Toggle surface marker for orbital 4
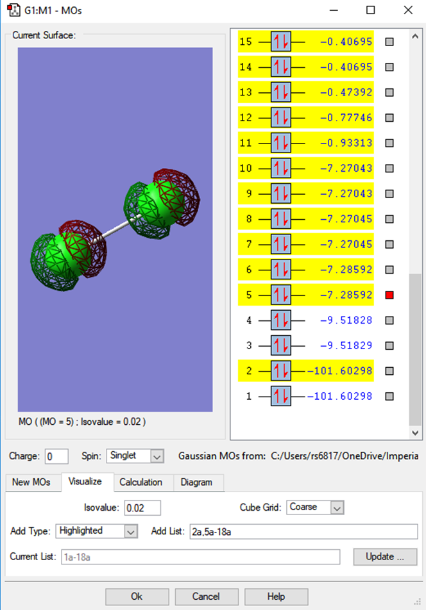This screenshot has height=610, width=426. coord(389,320)
